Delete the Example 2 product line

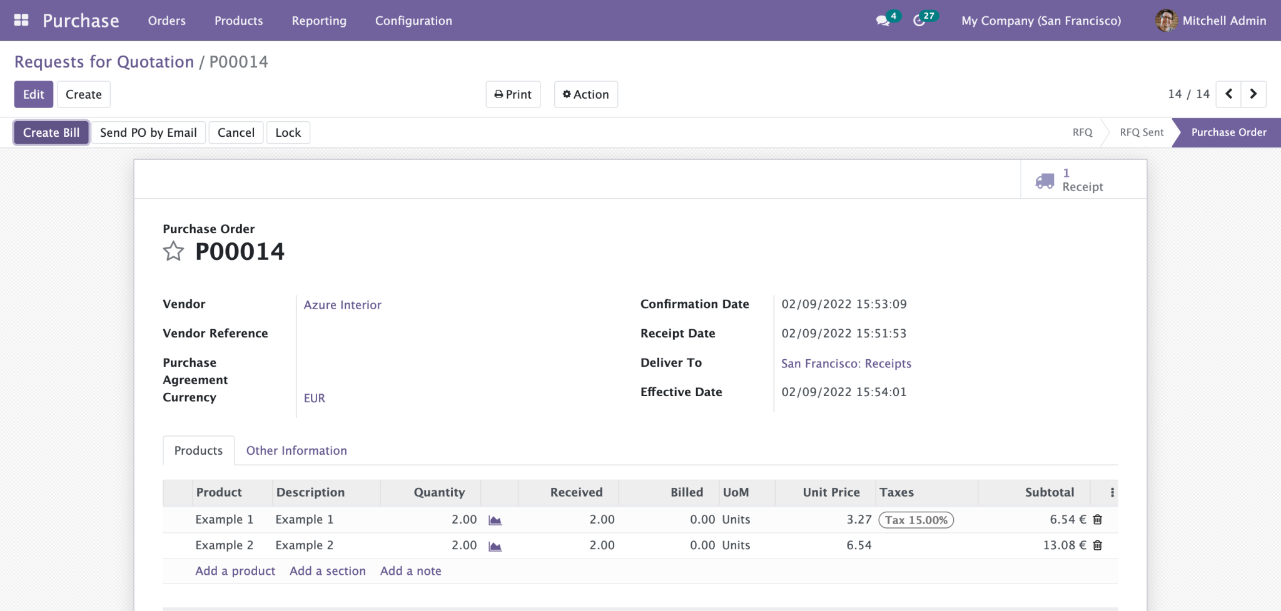pyautogui.click(x=1098, y=545)
